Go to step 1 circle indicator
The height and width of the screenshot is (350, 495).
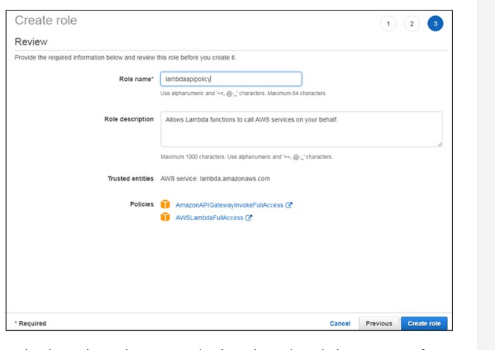[x=388, y=23]
